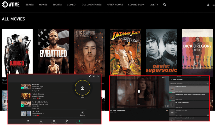Open the user profile icon in Showtime header
Screen dimensions: 215x125
pos(208,5)
